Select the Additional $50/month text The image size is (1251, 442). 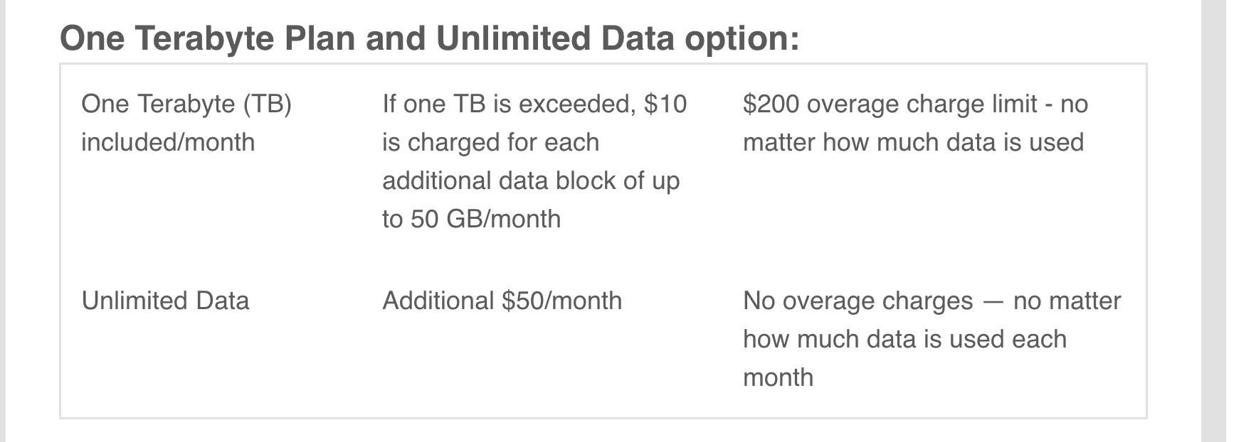pyautogui.click(x=502, y=301)
